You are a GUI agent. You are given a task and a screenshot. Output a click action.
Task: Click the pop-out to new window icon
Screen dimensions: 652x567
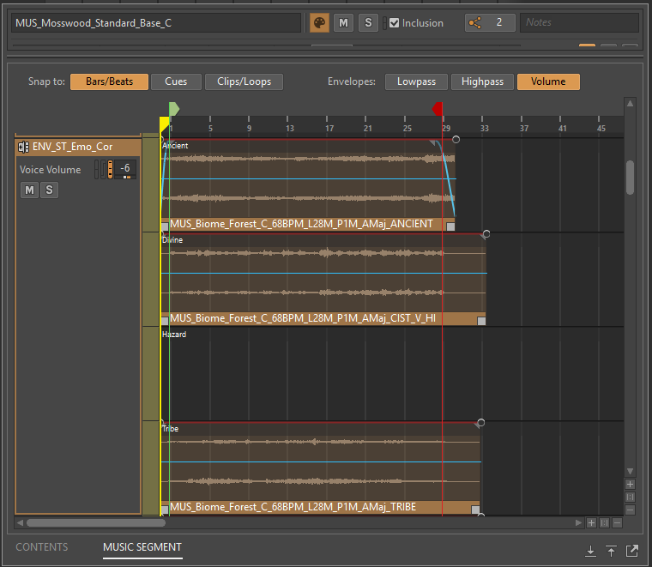click(x=632, y=552)
